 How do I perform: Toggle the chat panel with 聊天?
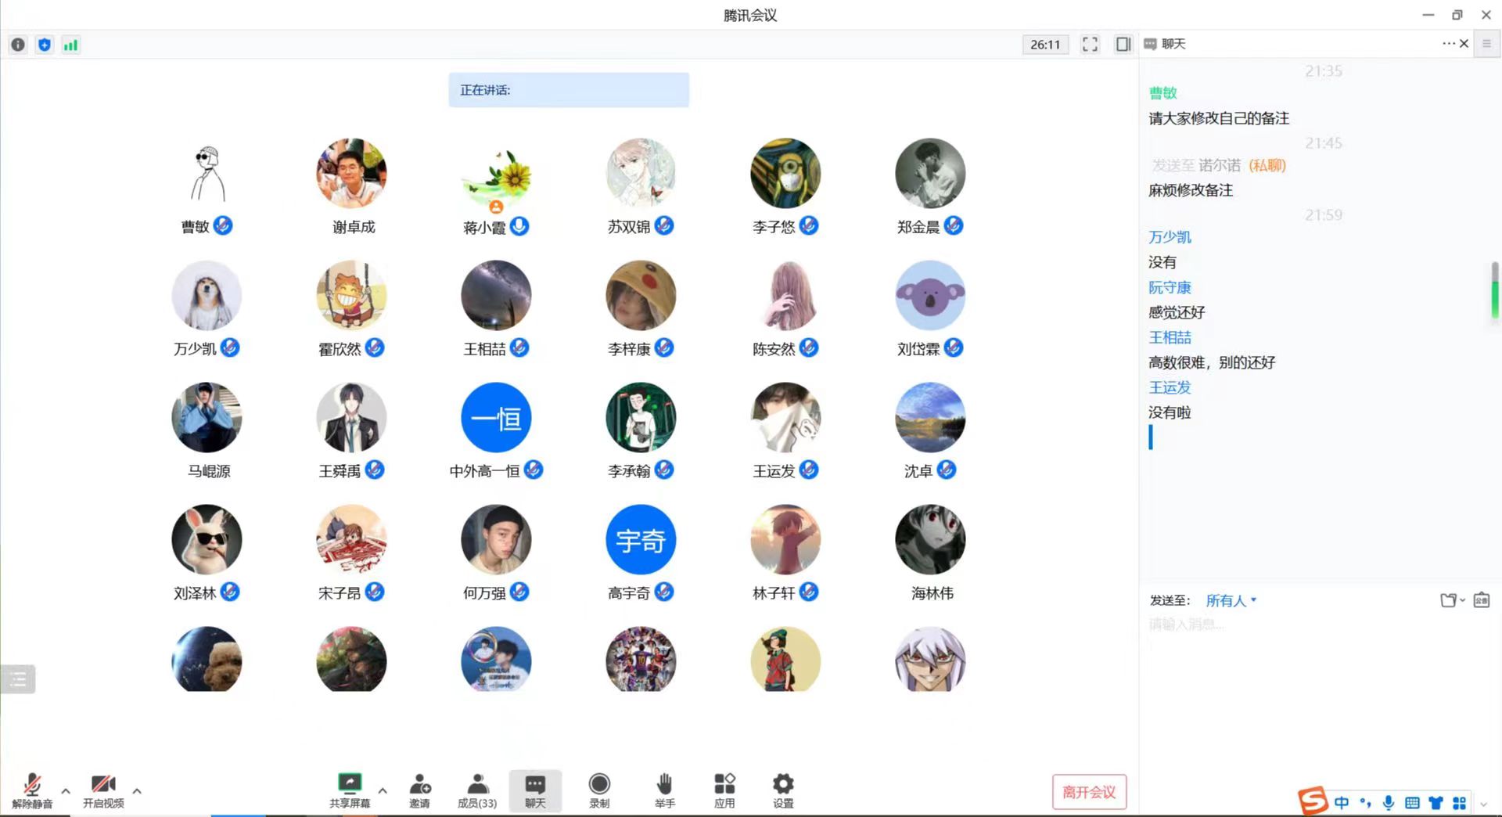(x=535, y=789)
